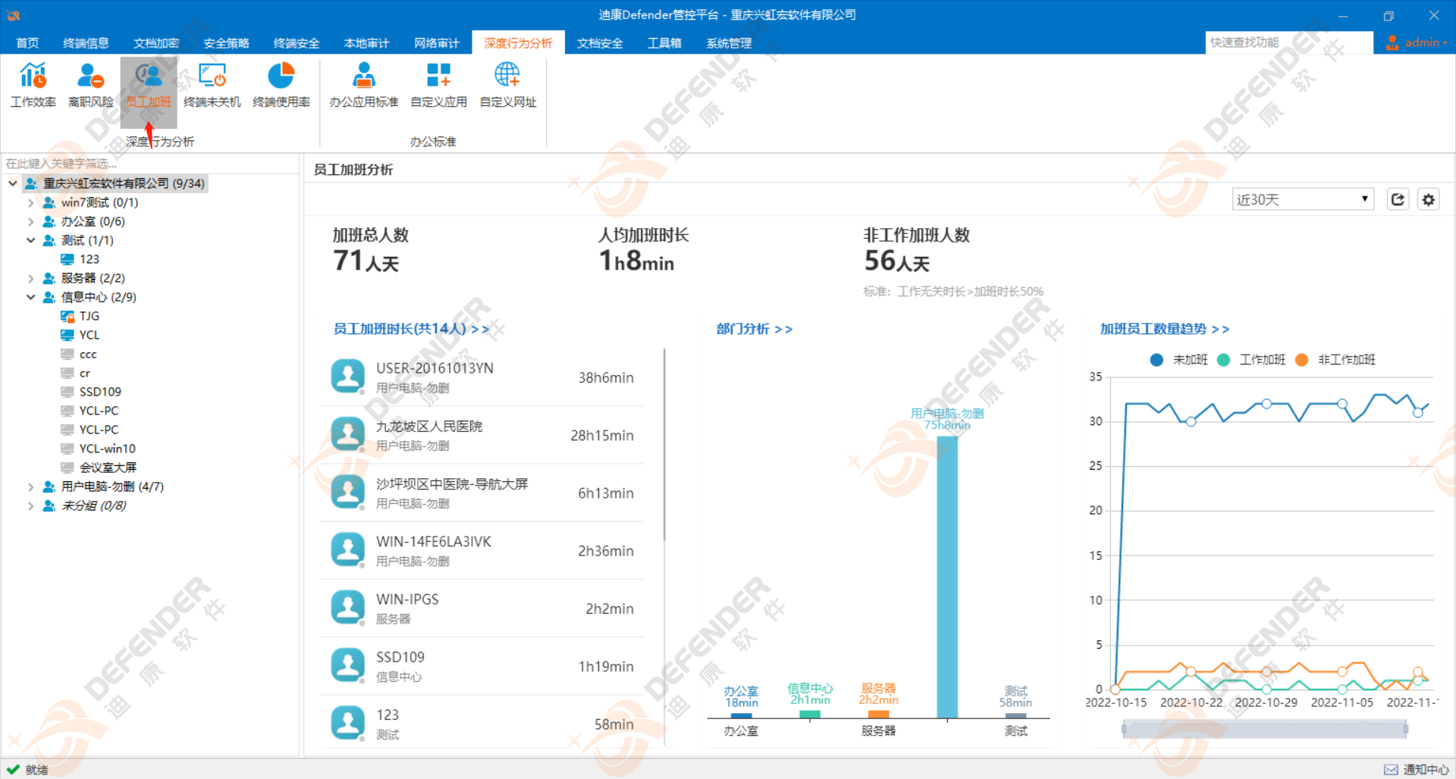Screen dimensions: 1456x779
Task: Toggle 非工作加班 legend series
Action: pyautogui.click(x=1335, y=360)
